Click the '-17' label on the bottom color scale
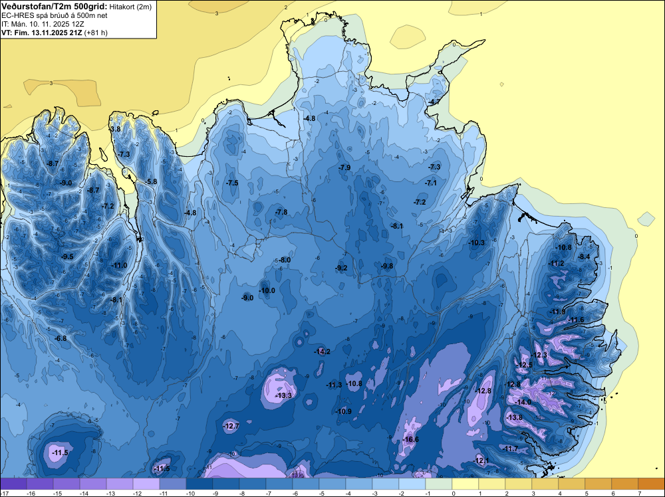The image size is (665, 497). [x=3, y=493]
